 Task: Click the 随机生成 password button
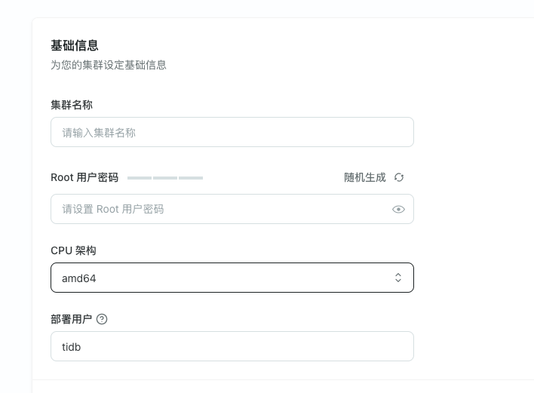point(365,177)
